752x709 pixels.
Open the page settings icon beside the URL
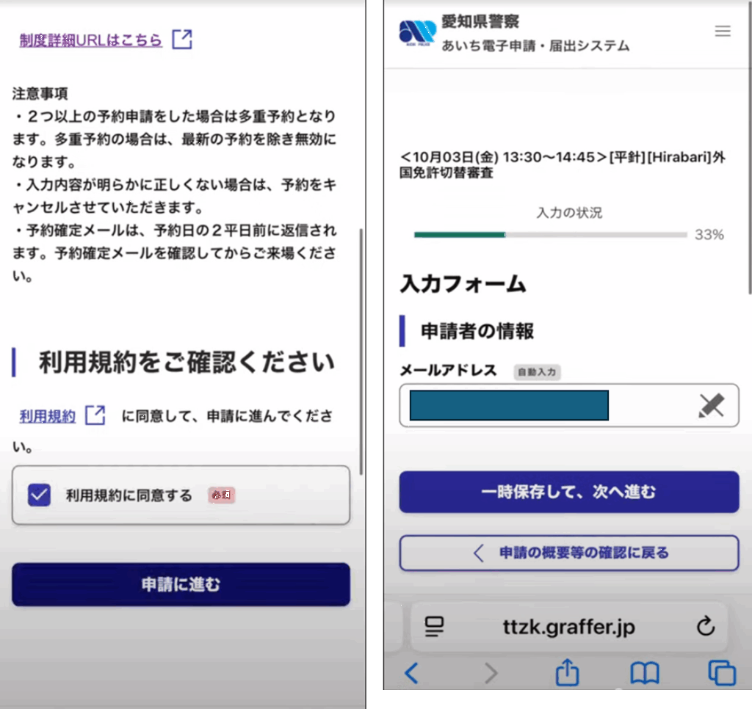435,626
